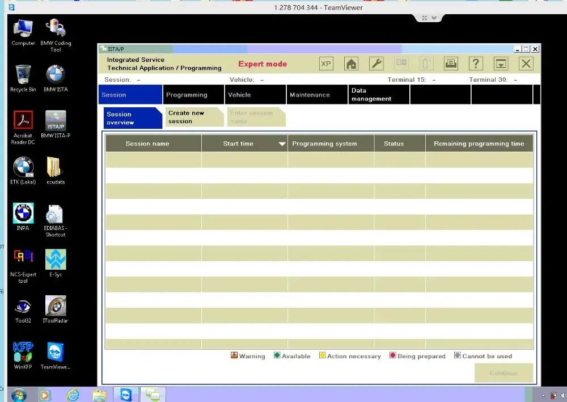This screenshot has width=567, height=402.
Task: Click the Being prepared legend icon
Action: [x=393, y=355]
